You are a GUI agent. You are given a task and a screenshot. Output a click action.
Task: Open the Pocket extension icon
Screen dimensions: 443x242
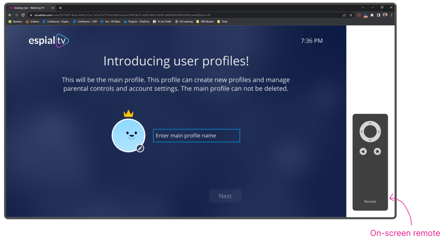(359, 15)
